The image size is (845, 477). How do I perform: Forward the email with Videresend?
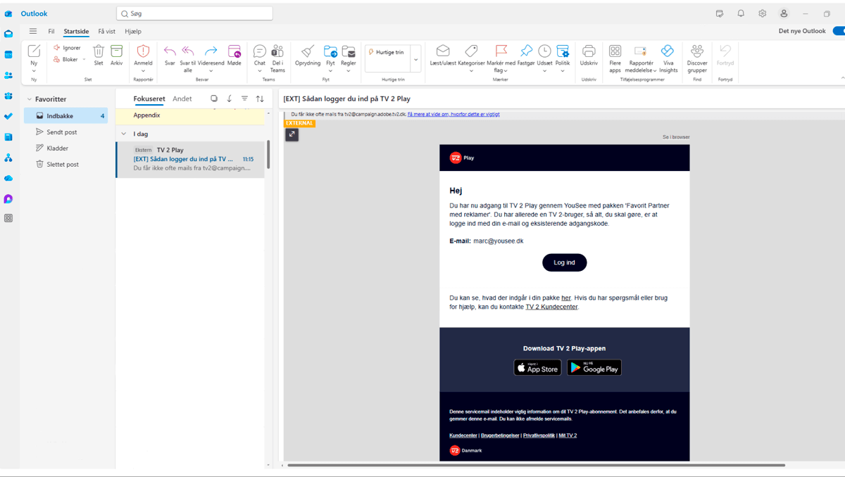coord(211,52)
